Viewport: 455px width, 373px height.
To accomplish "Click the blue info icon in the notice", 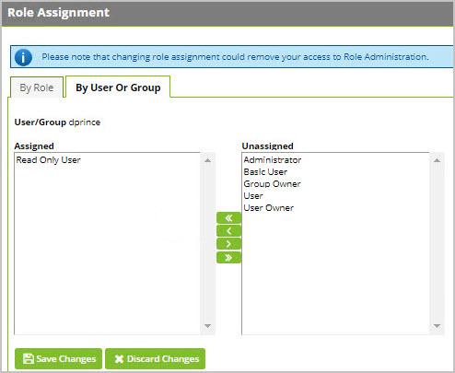I will [23, 57].
